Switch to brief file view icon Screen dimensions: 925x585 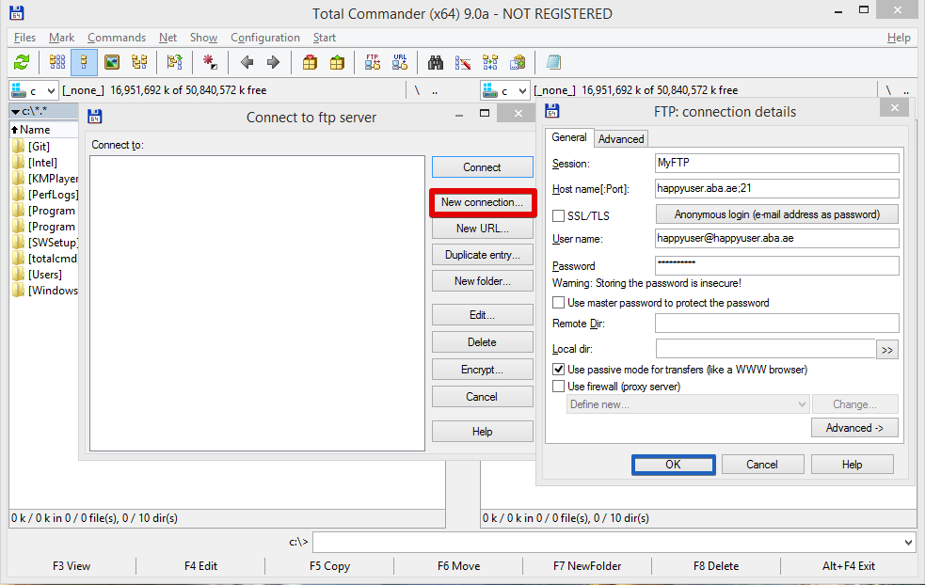click(x=57, y=62)
